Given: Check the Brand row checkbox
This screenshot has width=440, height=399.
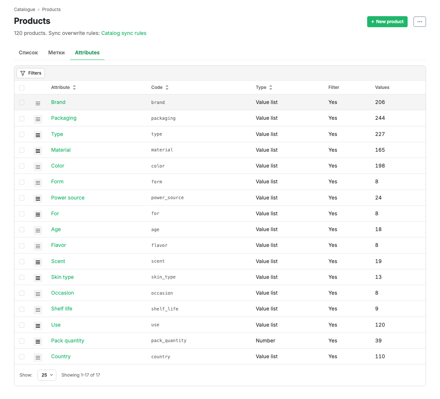Looking at the screenshot, I should pyautogui.click(x=22, y=103).
